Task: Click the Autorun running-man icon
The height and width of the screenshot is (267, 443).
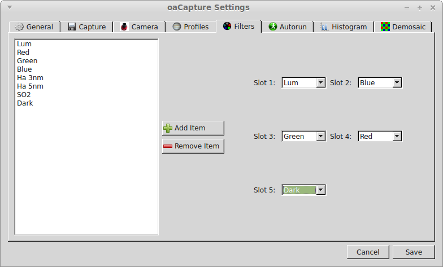Action: click(x=273, y=27)
